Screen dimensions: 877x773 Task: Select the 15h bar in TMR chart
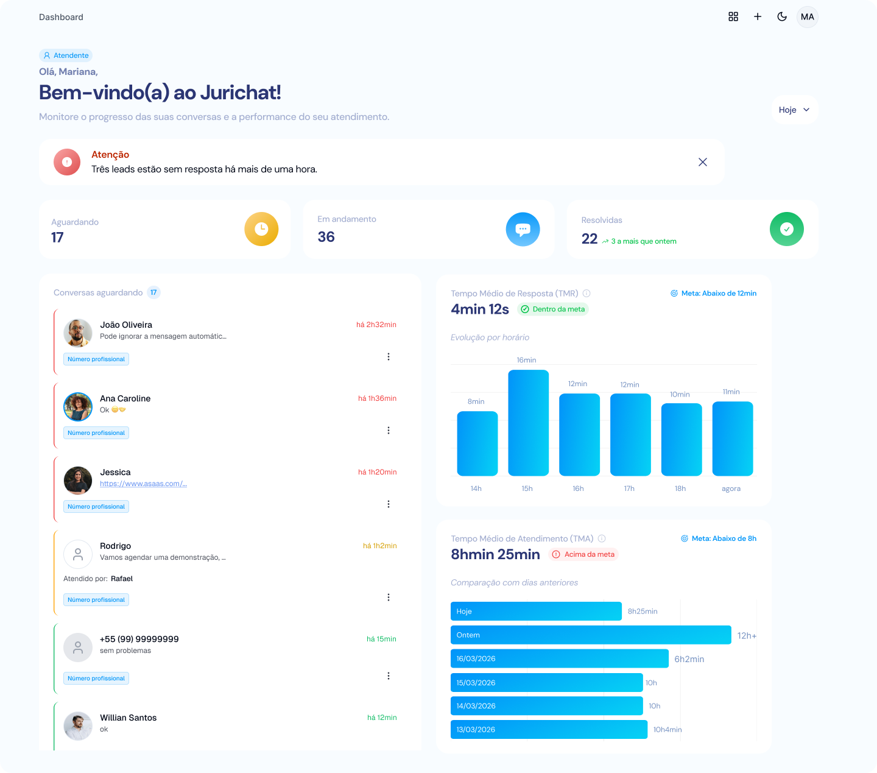pos(529,423)
